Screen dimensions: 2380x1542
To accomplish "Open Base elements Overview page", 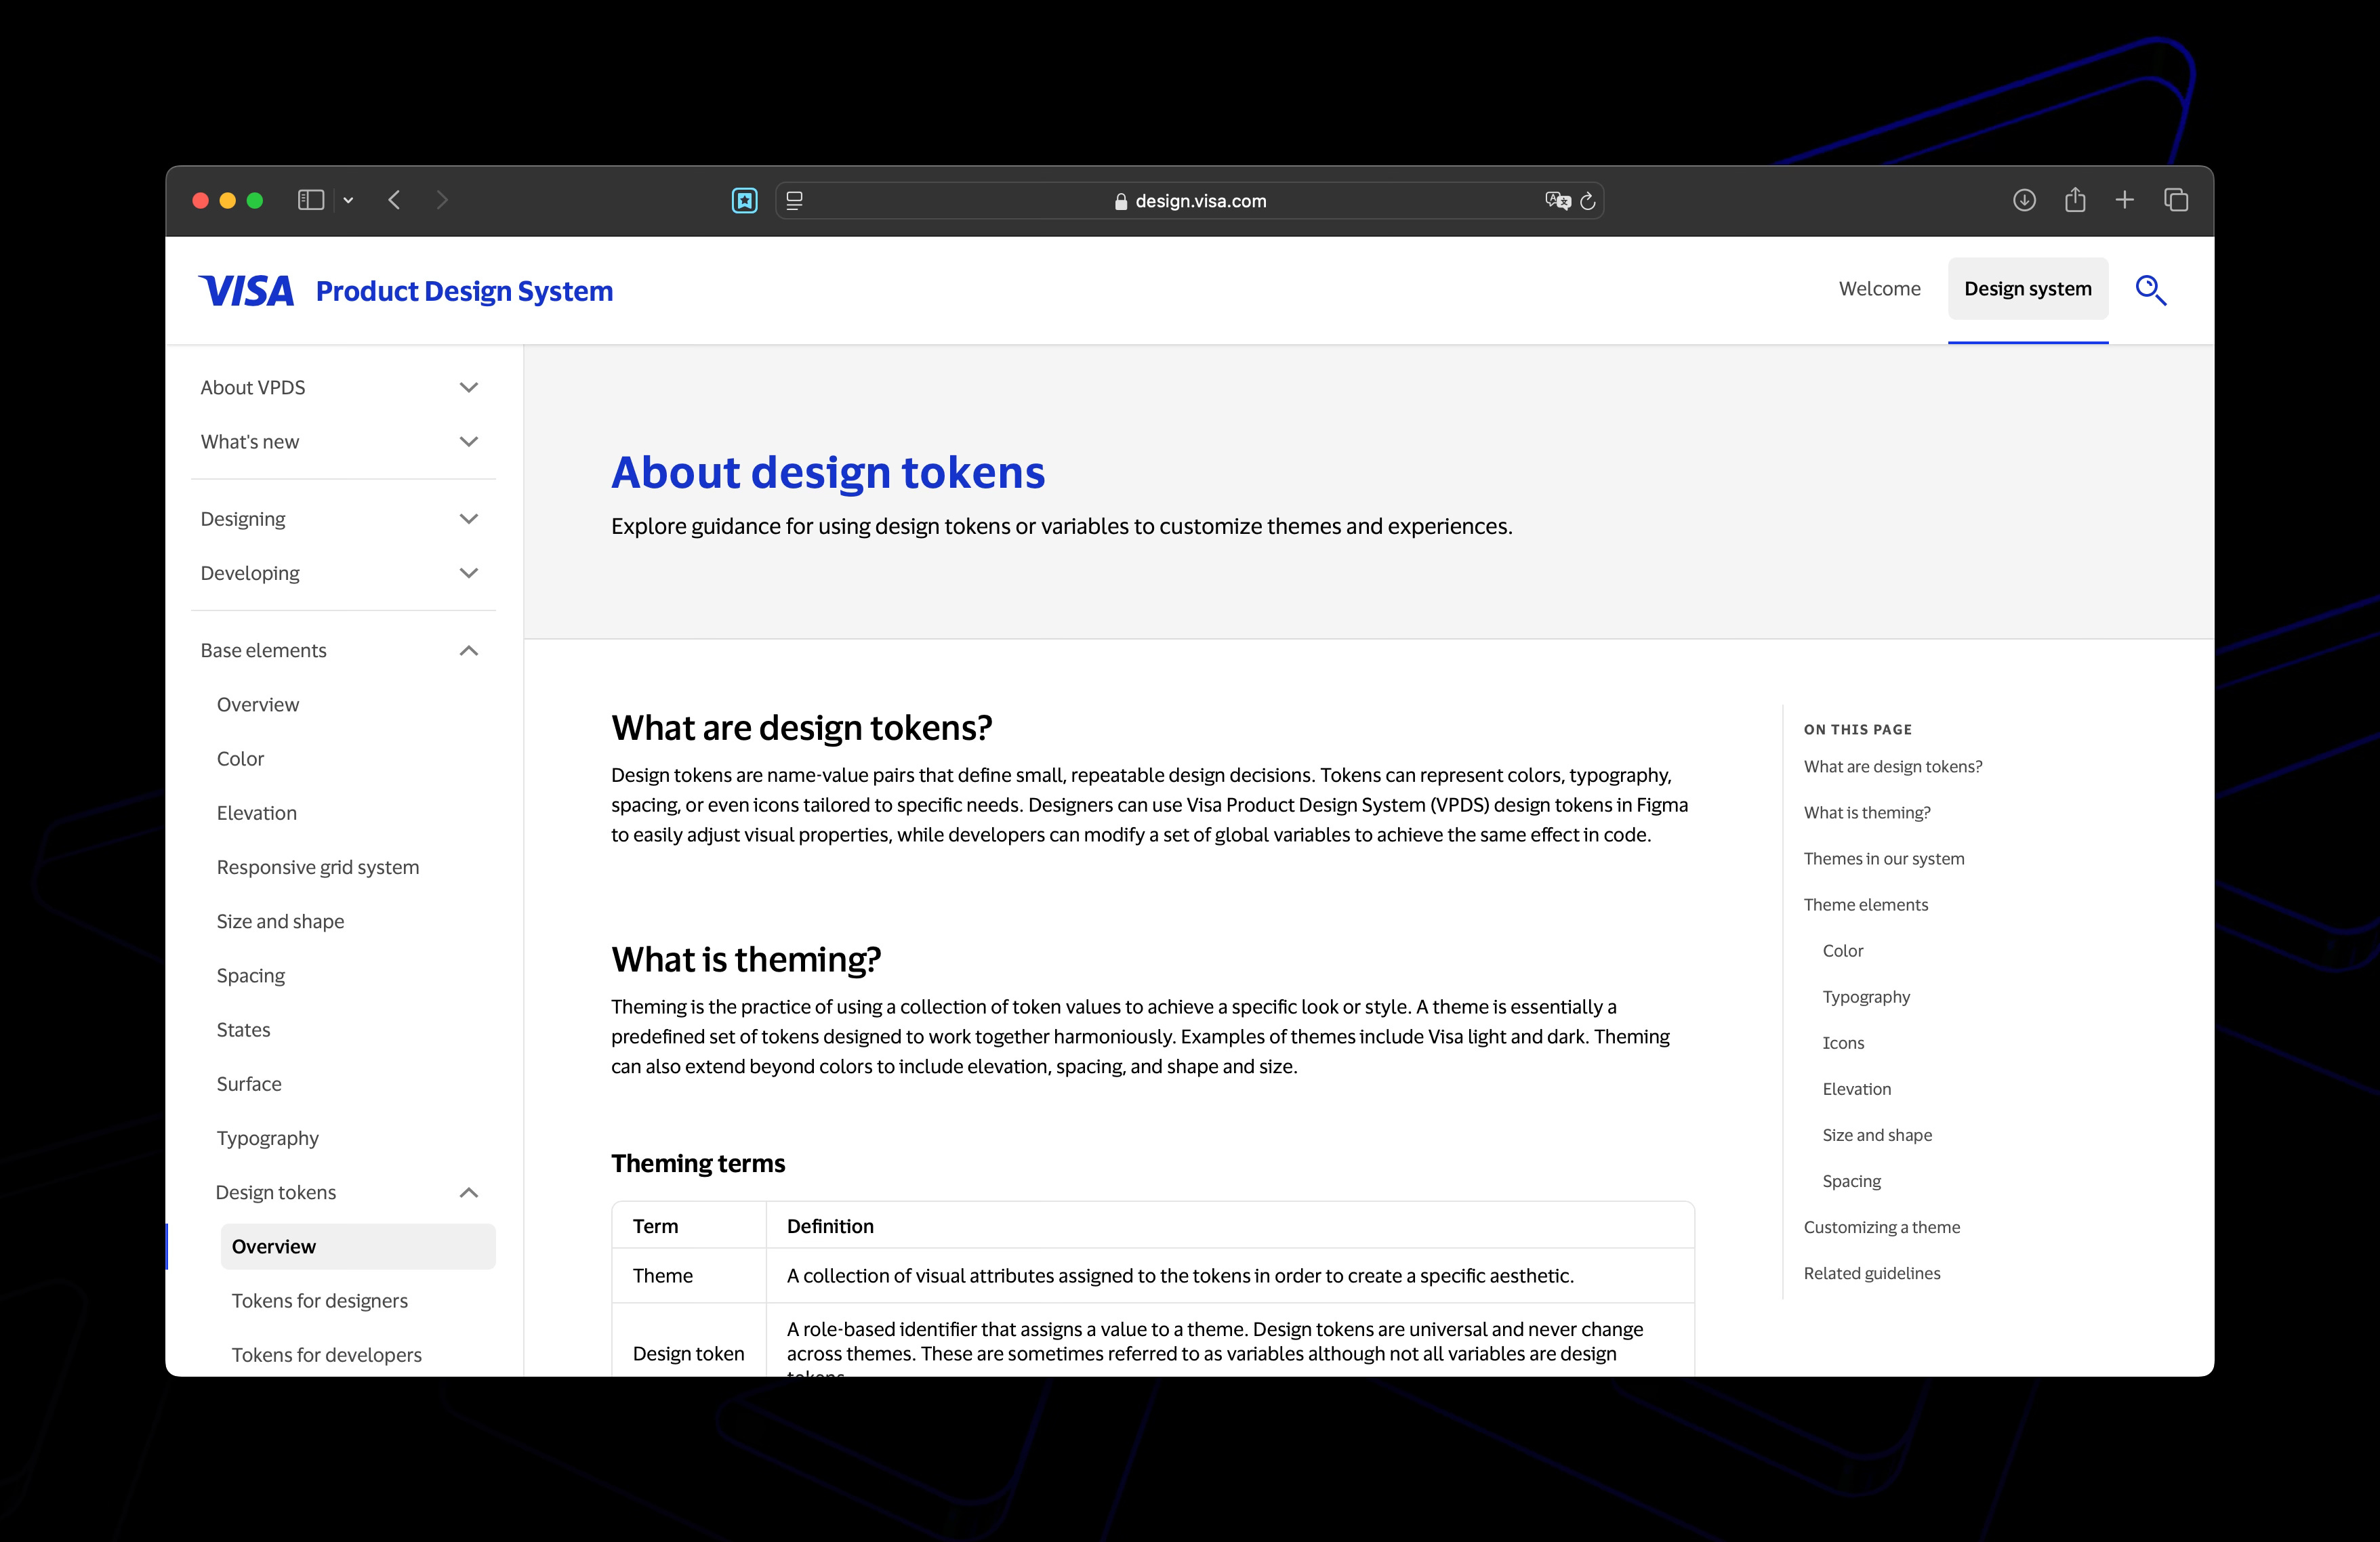I will click(258, 704).
